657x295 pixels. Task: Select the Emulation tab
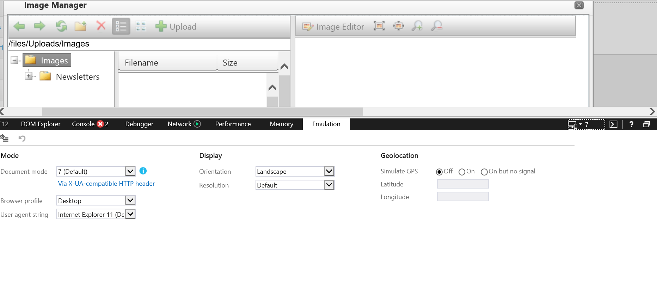click(326, 124)
